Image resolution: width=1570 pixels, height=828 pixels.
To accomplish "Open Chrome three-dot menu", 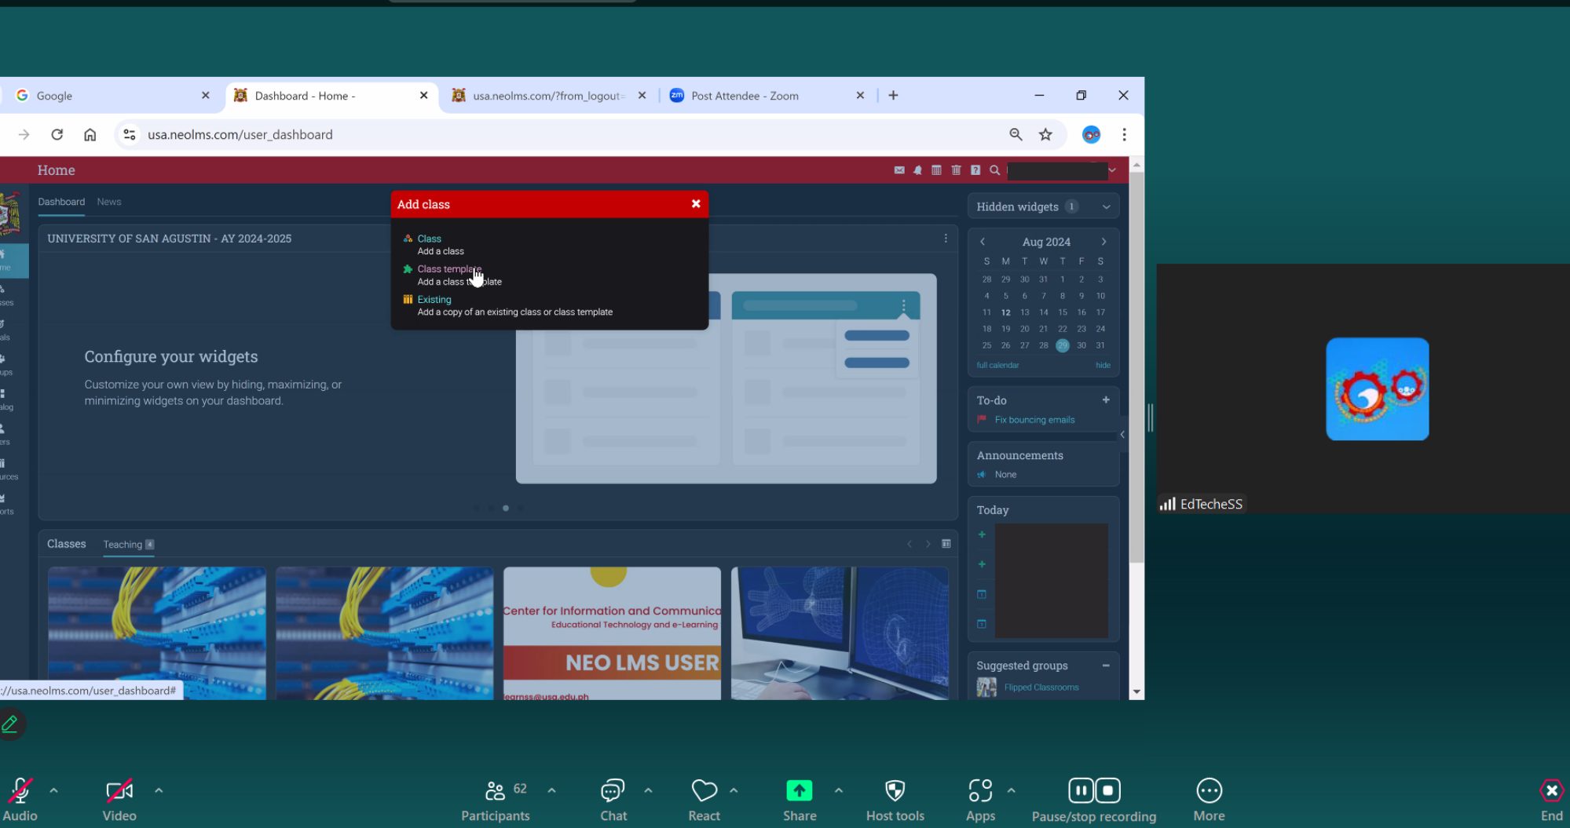I will pos(1124,135).
